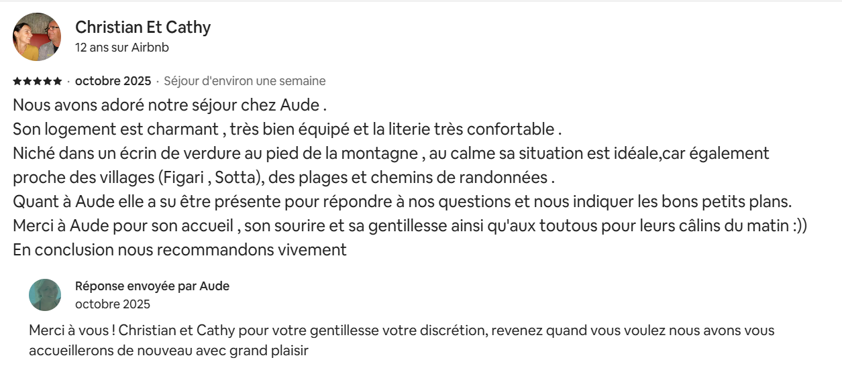Click "Réponse envoyée par Aude" heading

click(152, 286)
